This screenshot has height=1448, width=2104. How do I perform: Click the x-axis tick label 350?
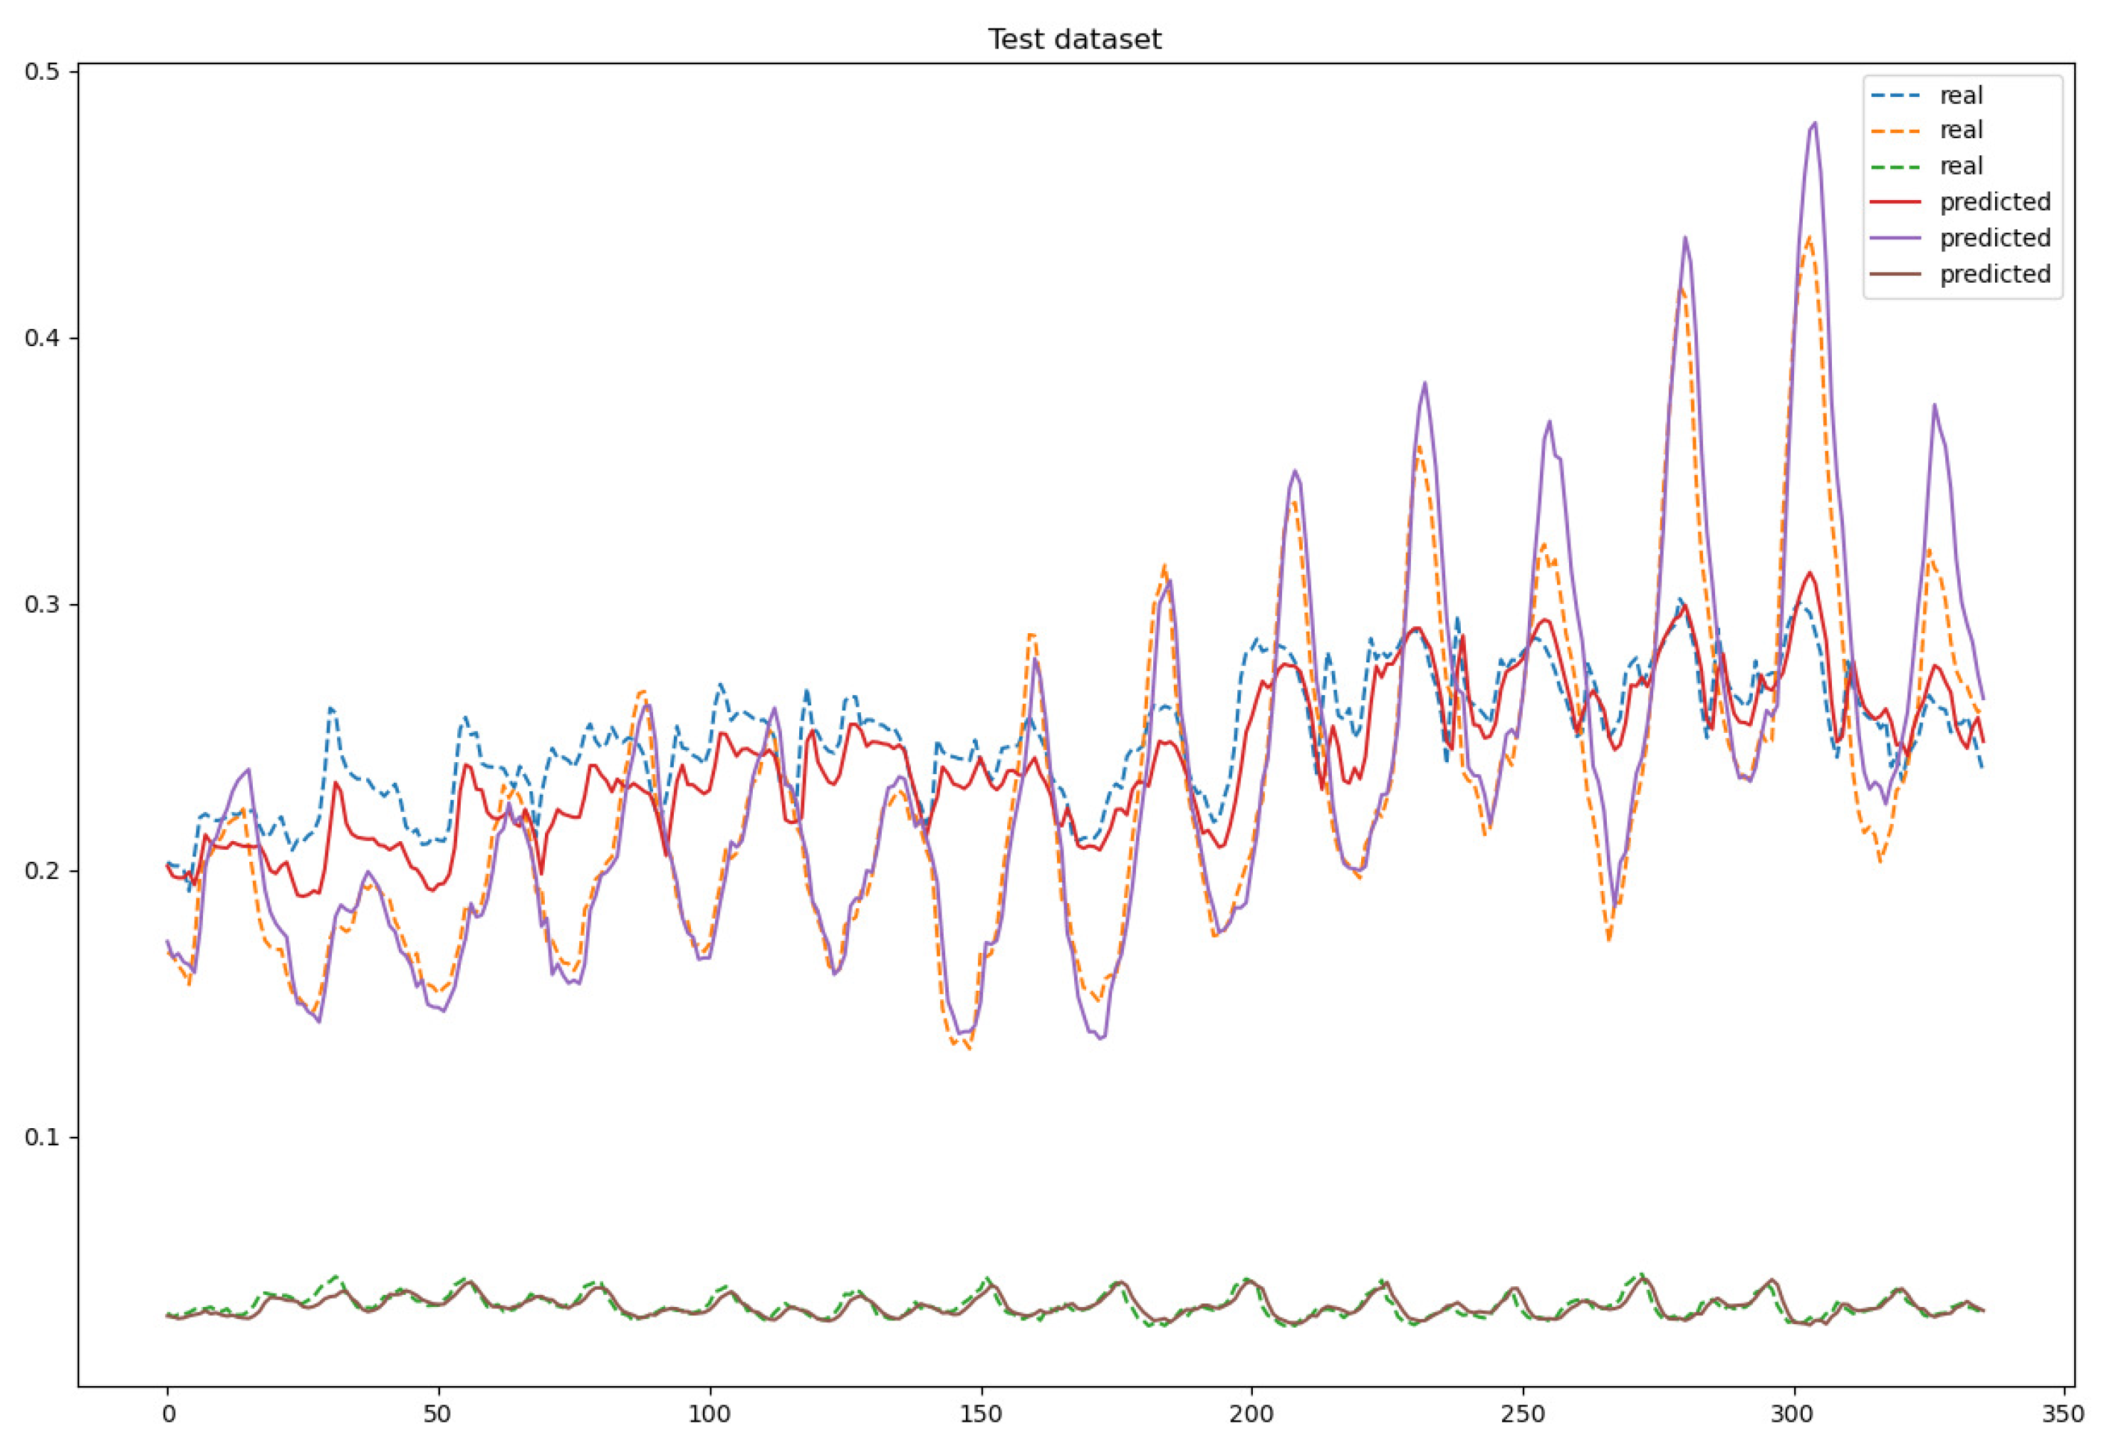(2065, 1415)
